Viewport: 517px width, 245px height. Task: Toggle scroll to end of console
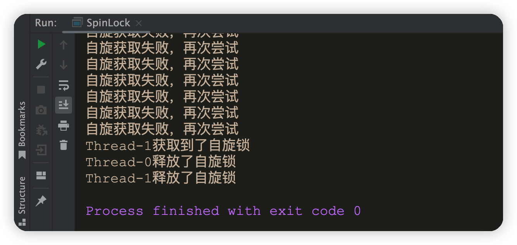click(x=64, y=105)
